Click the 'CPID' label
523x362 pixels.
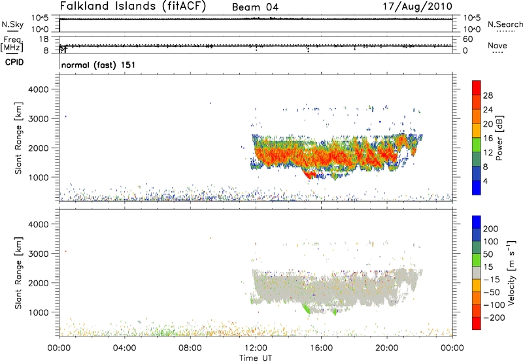coord(14,62)
